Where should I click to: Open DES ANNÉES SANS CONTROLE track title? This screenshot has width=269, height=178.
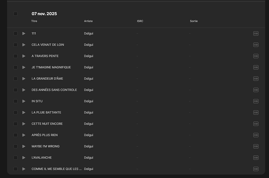click(54, 90)
